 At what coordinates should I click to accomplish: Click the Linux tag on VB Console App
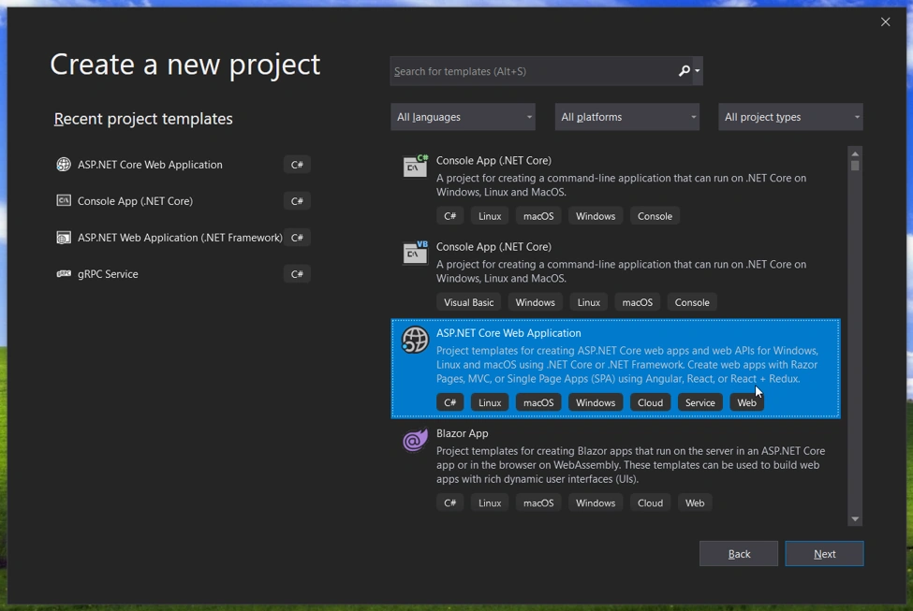[x=588, y=302]
